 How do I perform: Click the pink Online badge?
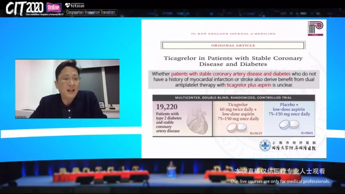pos(54,7)
